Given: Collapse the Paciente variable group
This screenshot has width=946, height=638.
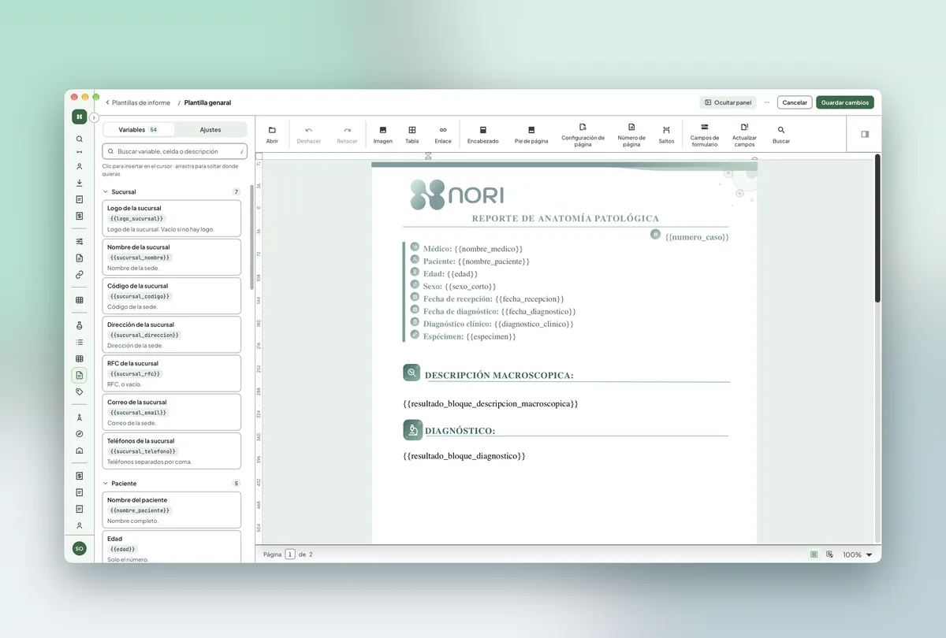Looking at the screenshot, I should (106, 484).
